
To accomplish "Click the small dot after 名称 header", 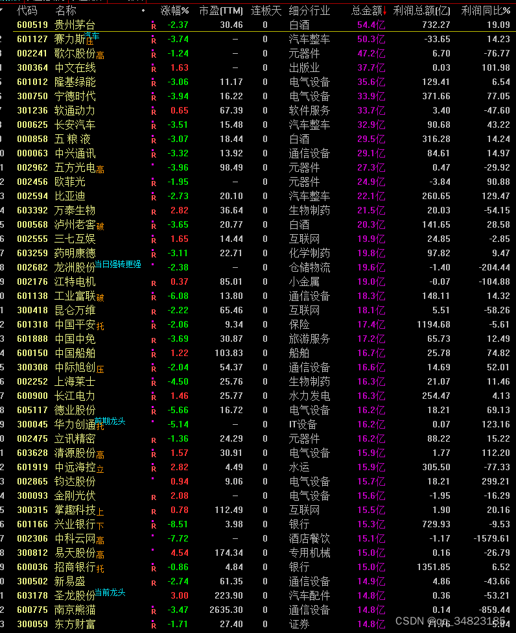I will tap(143, 10).
